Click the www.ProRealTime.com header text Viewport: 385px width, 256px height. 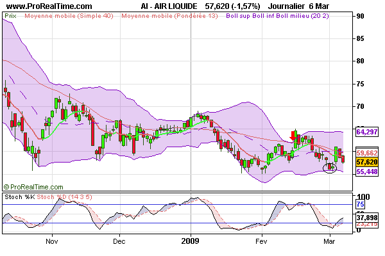(x=49, y=6)
